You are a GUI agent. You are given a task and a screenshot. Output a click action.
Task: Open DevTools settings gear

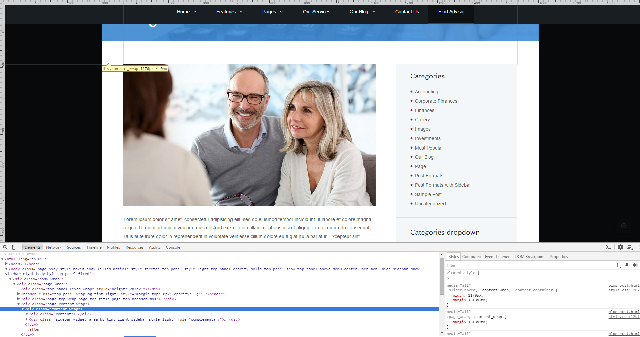(620, 247)
